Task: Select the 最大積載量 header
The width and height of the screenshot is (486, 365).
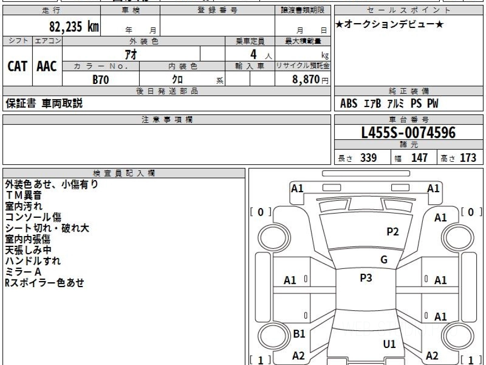Action: [303, 41]
